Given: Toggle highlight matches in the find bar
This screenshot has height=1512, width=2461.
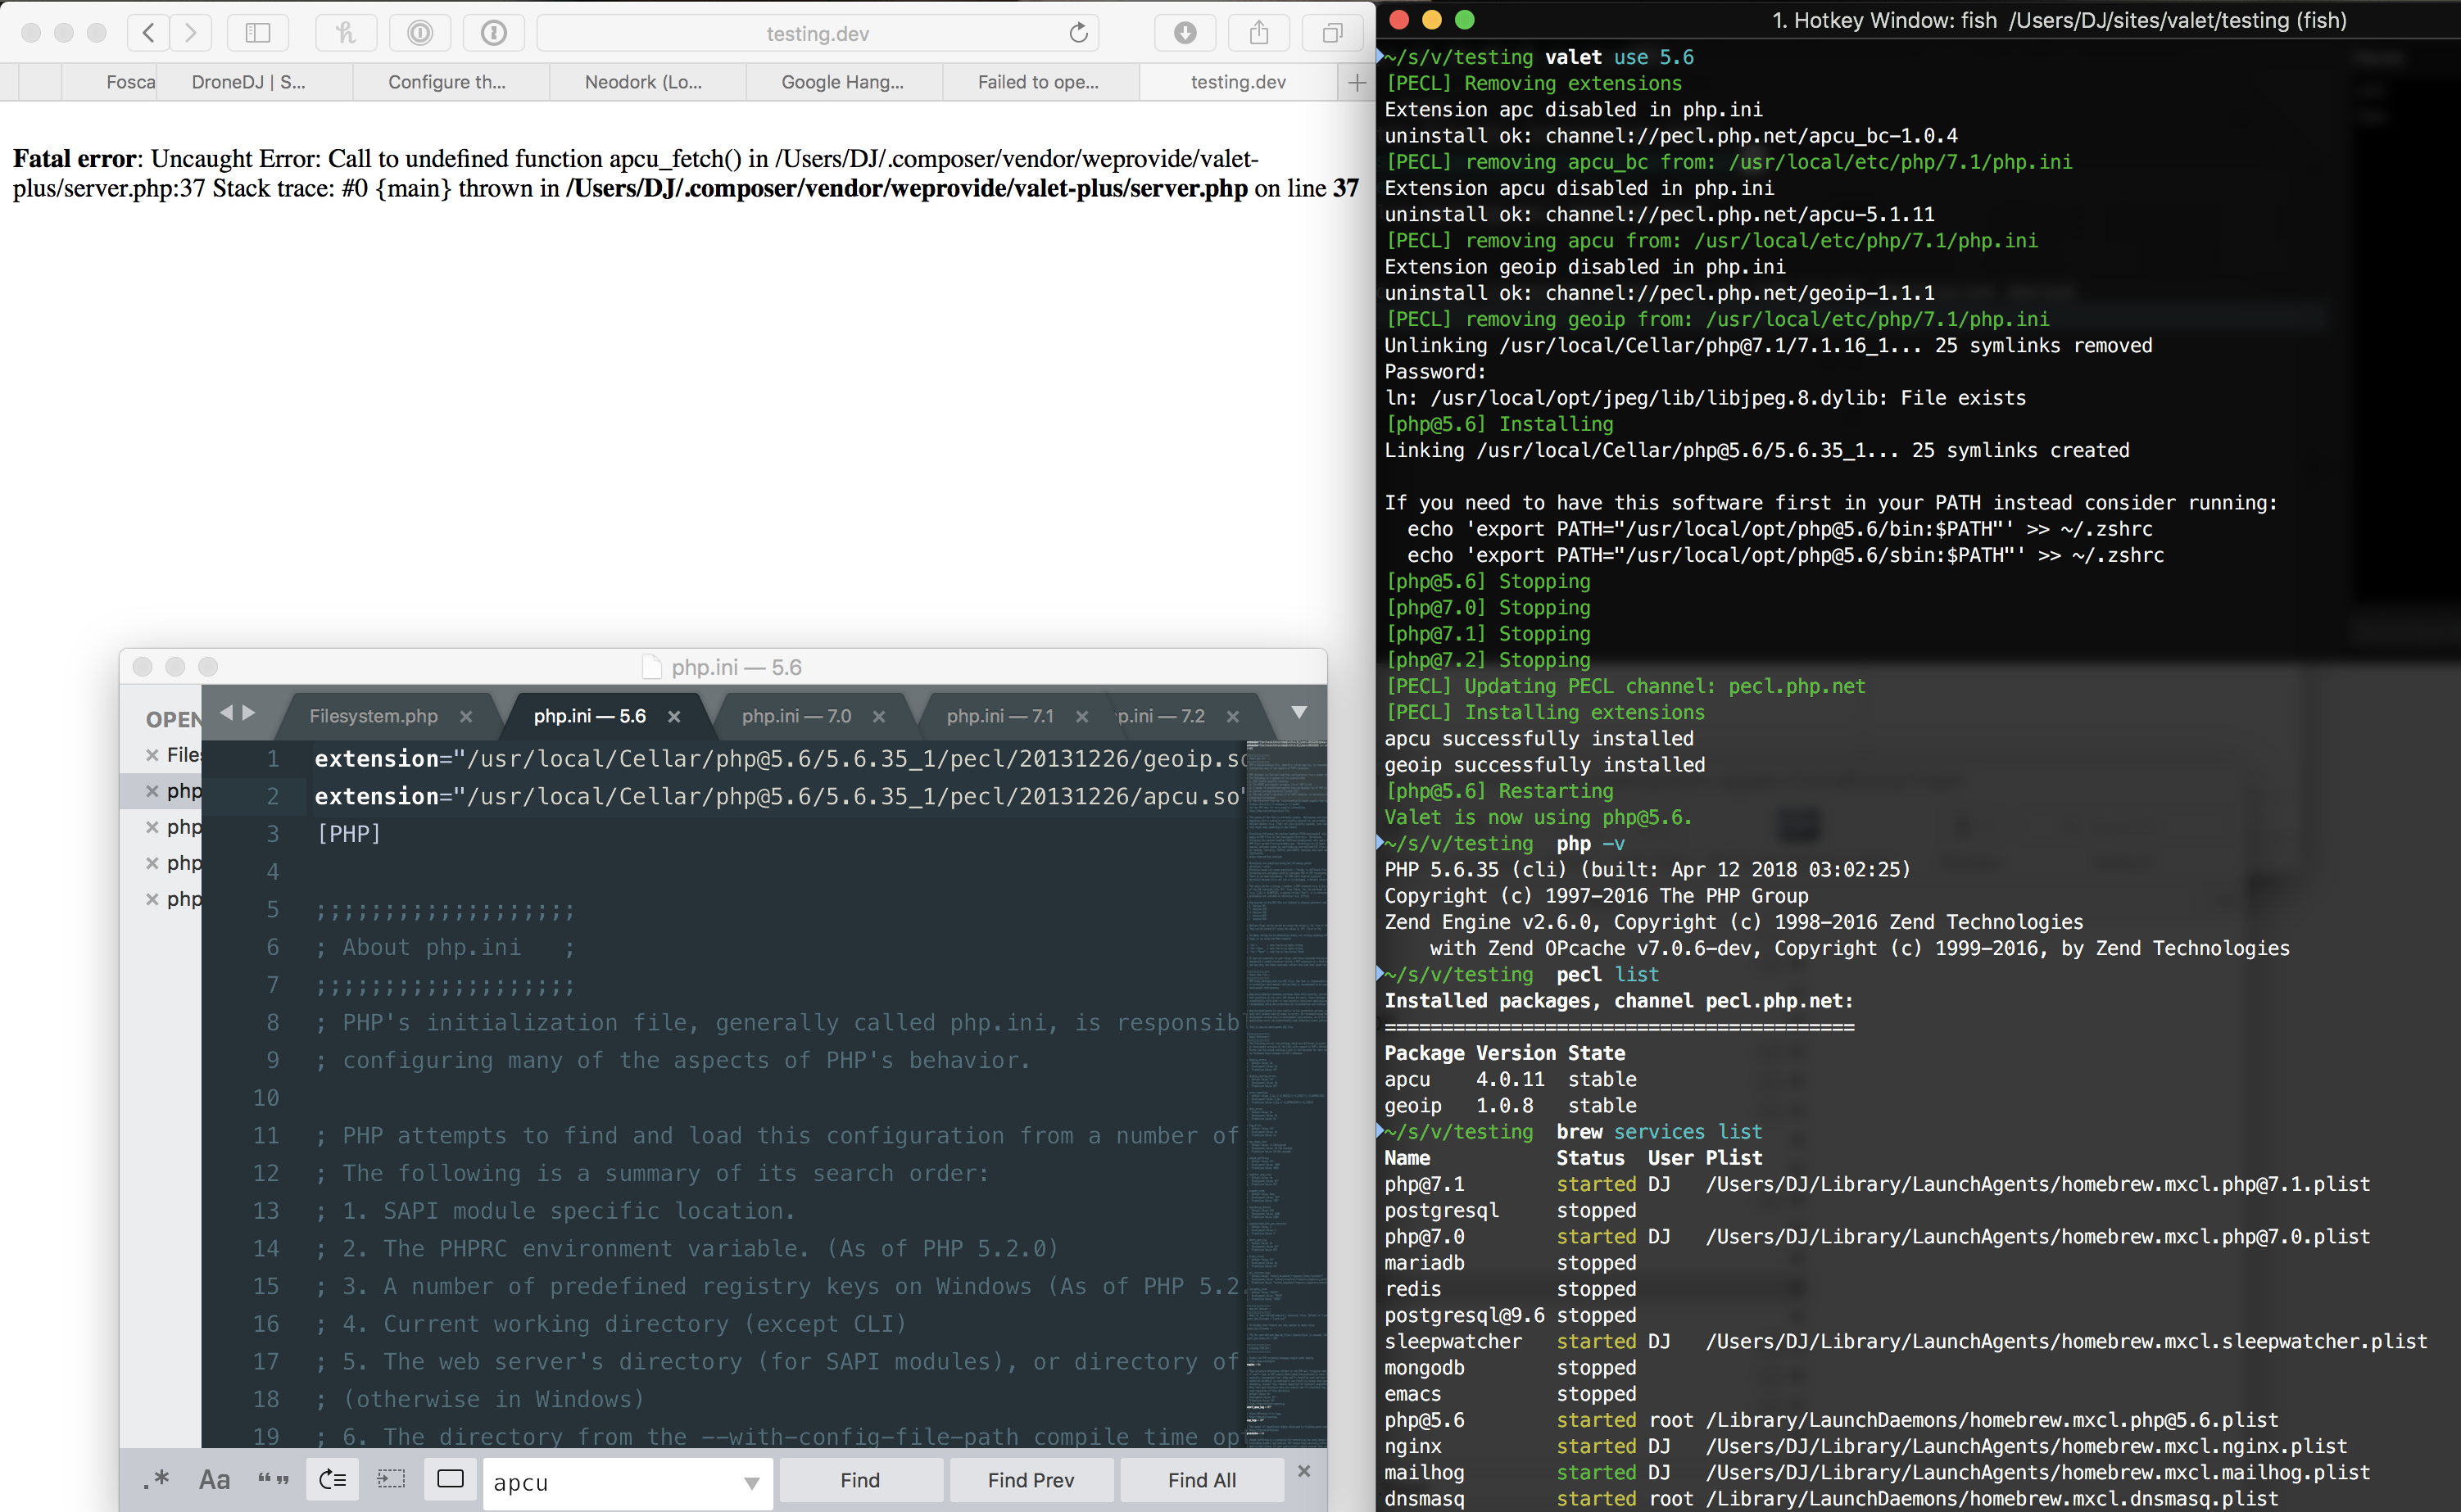Looking at the screenshot, I should tap(450, 1479).
